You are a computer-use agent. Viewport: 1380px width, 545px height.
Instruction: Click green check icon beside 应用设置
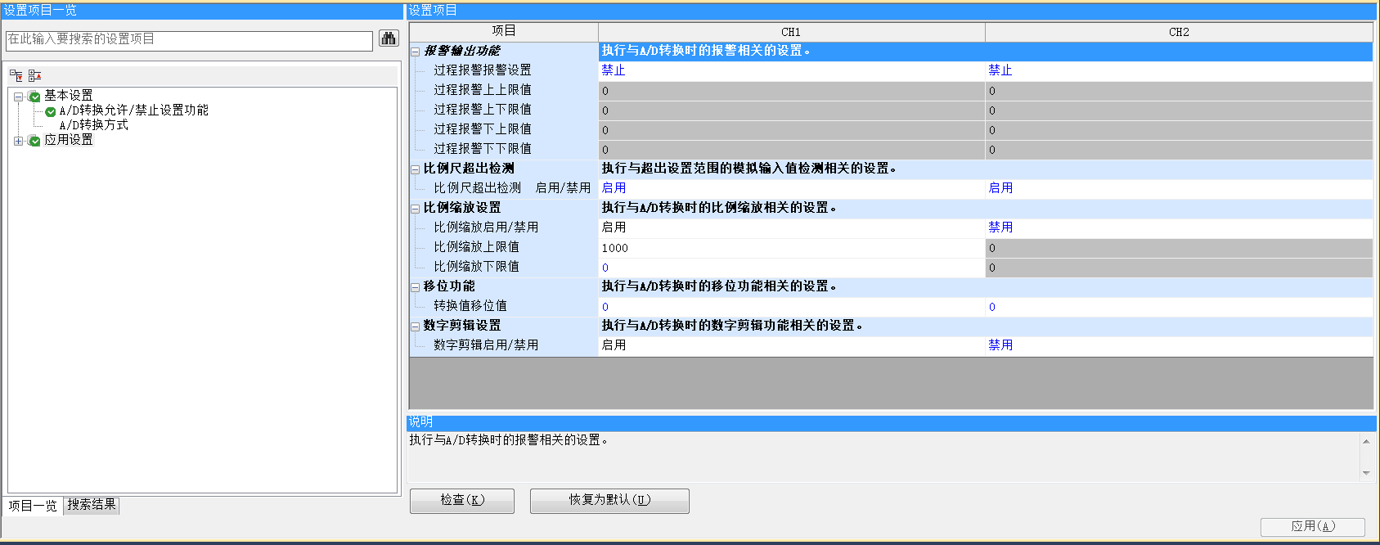pos(34,141)
